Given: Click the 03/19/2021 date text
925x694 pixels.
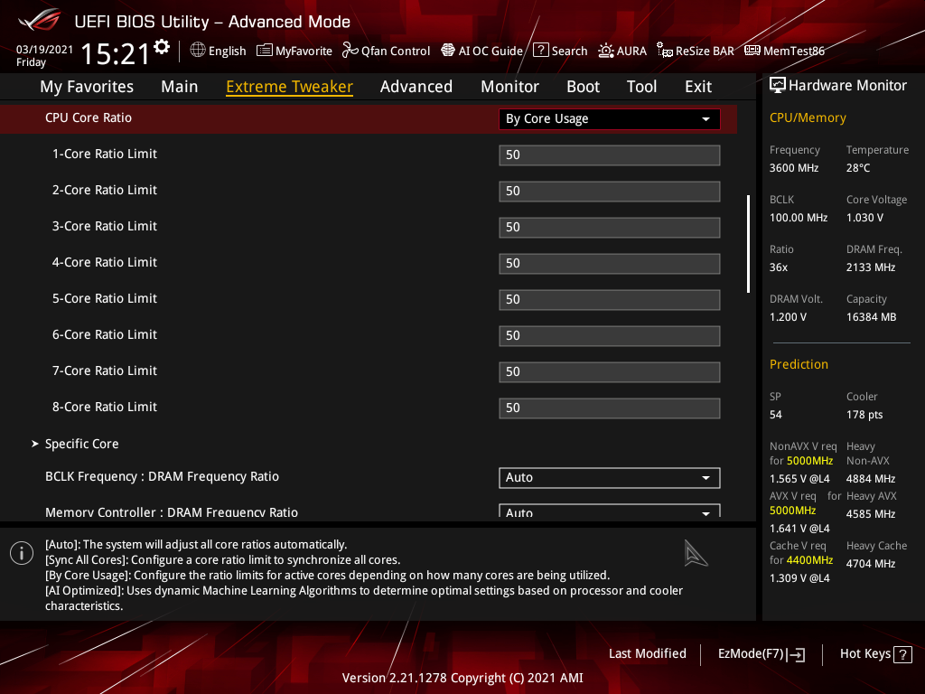Looking at the screenshot, I should [44, 49].
